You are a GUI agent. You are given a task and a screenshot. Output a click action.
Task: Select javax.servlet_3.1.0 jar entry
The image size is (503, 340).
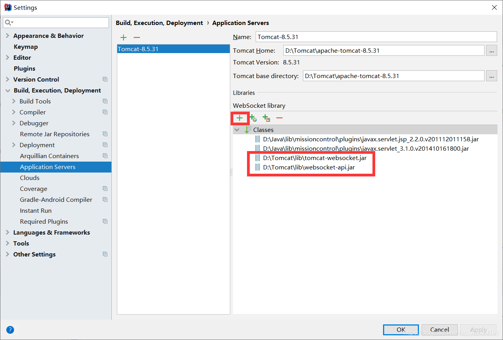(366, 148)
